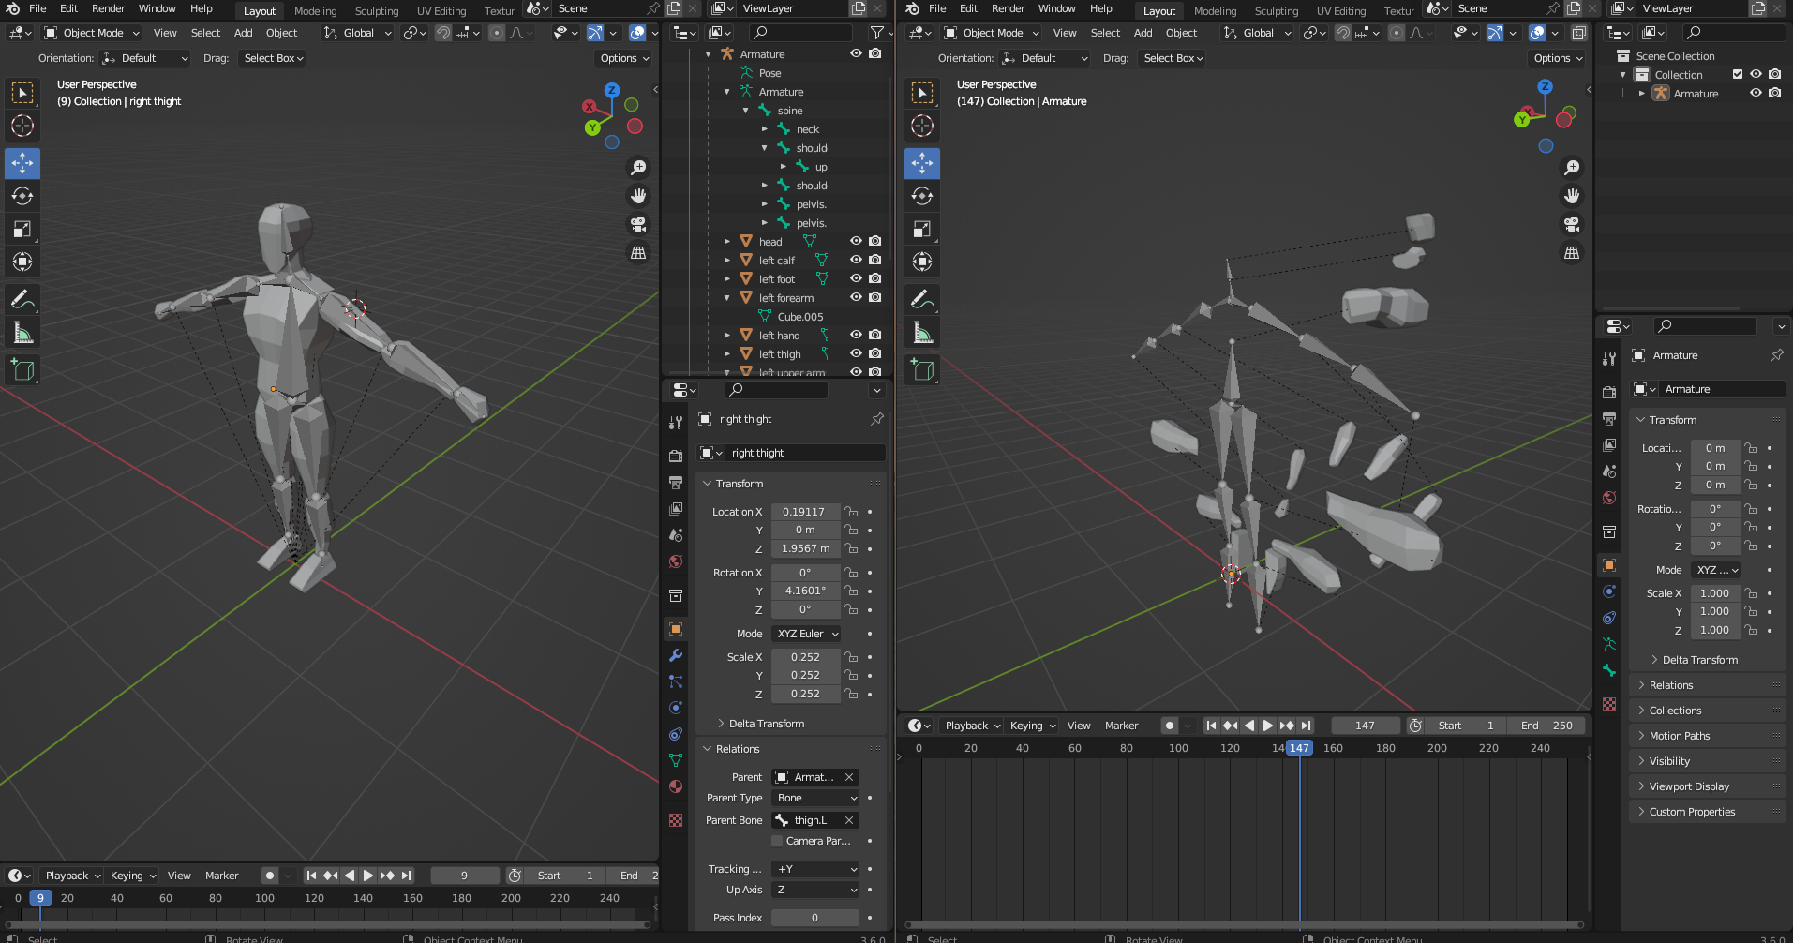Select the Move tool in left viewport

click(x=22, y=163)
